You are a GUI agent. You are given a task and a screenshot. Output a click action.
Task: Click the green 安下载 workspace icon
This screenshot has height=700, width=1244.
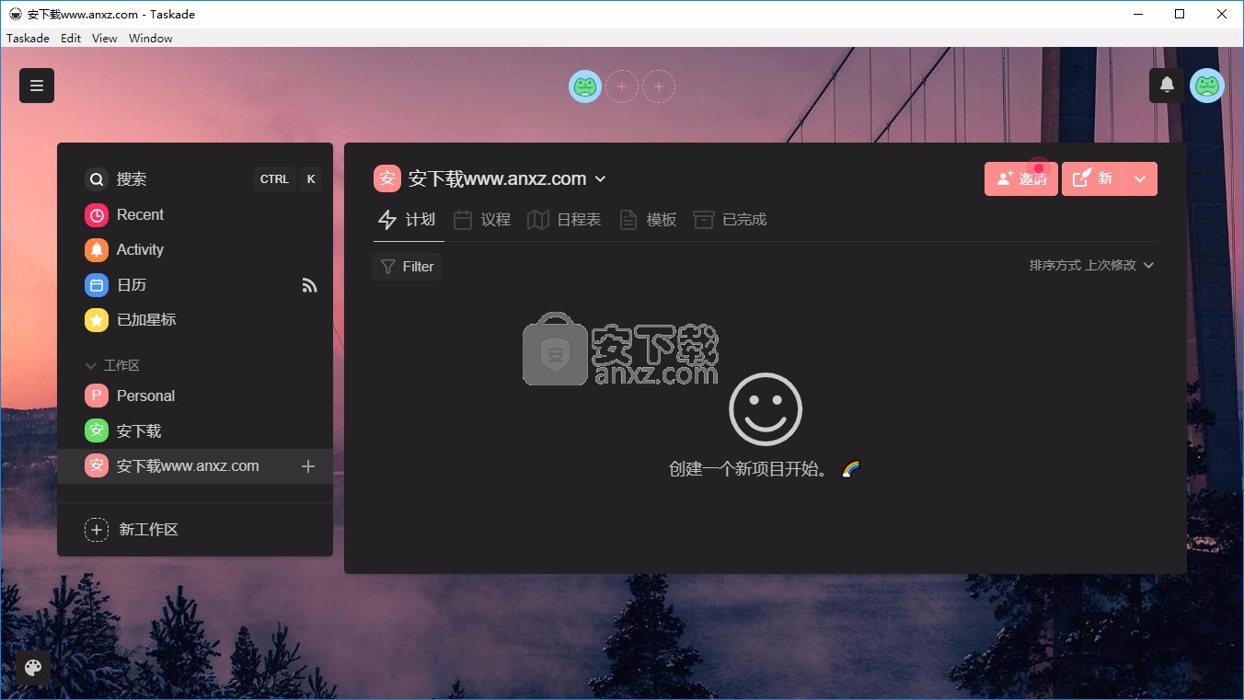[97, 430]
